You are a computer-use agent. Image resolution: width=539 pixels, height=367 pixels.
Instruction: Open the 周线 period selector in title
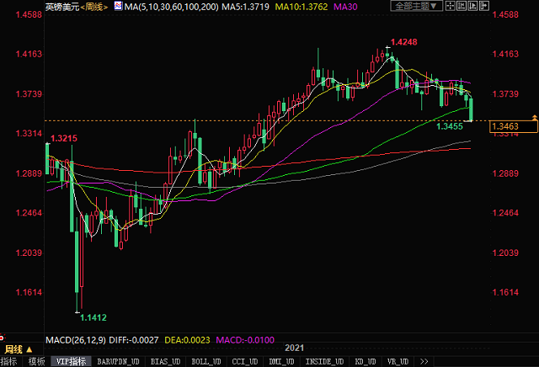point(93,6)
